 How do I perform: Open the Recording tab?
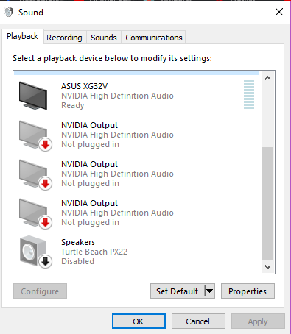pyautogui.click(x=64, y=38)
